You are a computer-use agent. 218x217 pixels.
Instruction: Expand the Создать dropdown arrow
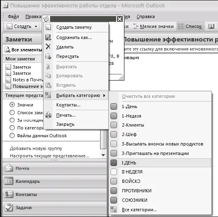[36, 26]
